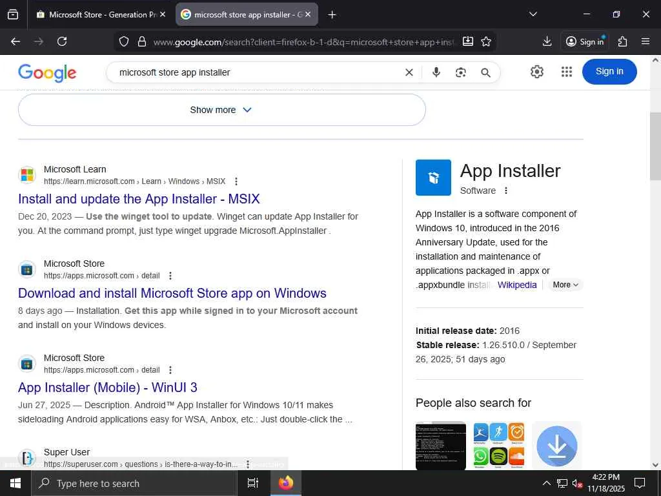Open the Windows notification center
The image size is (661, 496).
640,483
